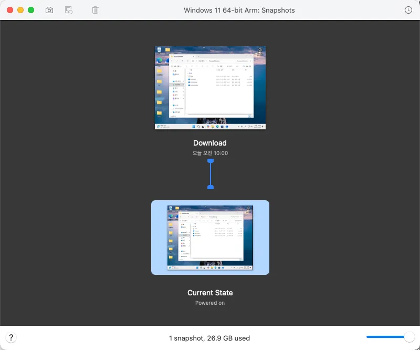The height and width of the screenshot is (350, 420).
Task: Open help with the question mark button
Action: pyautogui.click(x=11, y=337)
